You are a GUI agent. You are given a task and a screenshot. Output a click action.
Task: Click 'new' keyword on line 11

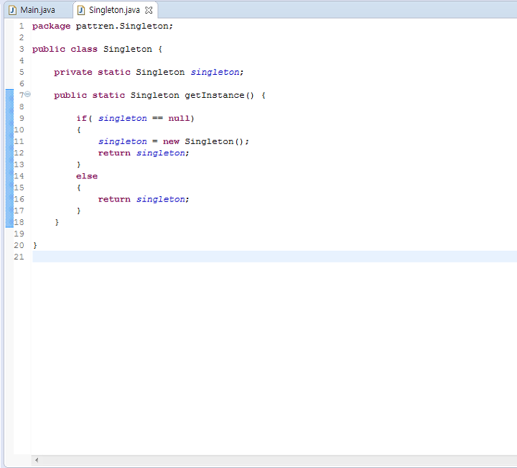tap(171, 142)
